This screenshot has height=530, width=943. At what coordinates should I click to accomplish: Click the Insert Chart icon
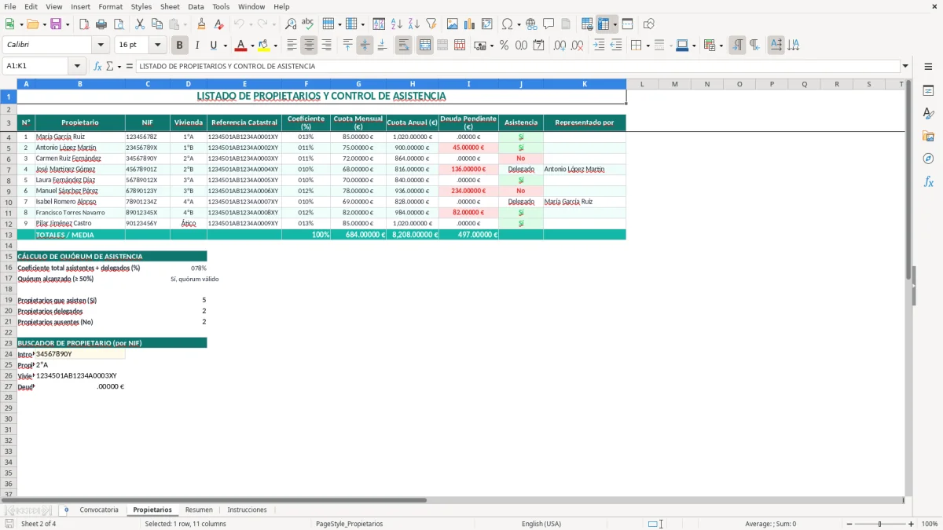470,24
